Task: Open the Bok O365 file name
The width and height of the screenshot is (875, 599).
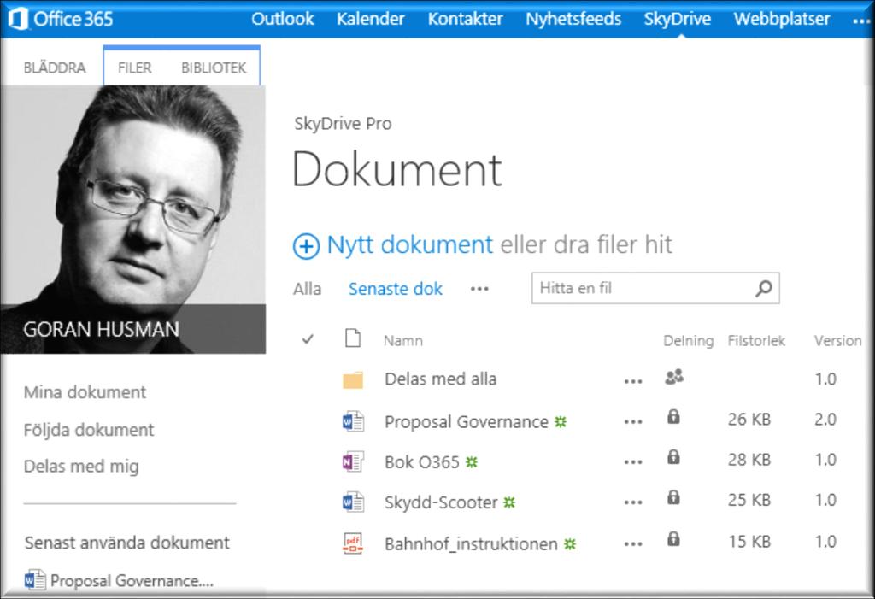Action: [x=422, y=461]
